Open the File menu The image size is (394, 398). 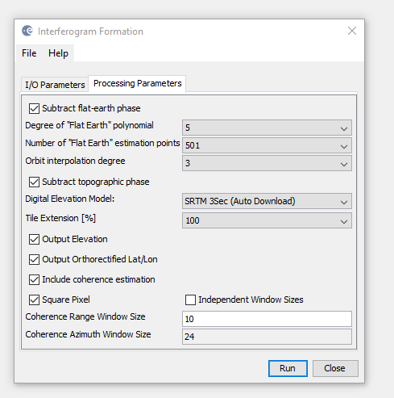pos(29,53)
